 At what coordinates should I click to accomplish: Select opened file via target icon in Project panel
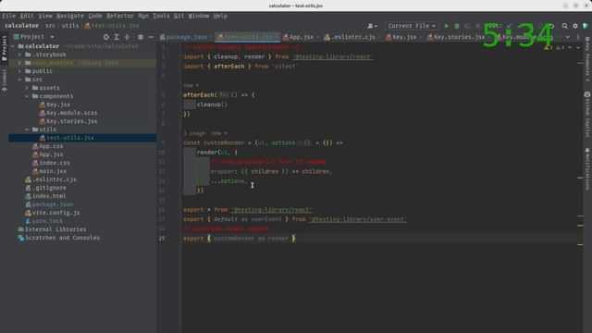106,37
